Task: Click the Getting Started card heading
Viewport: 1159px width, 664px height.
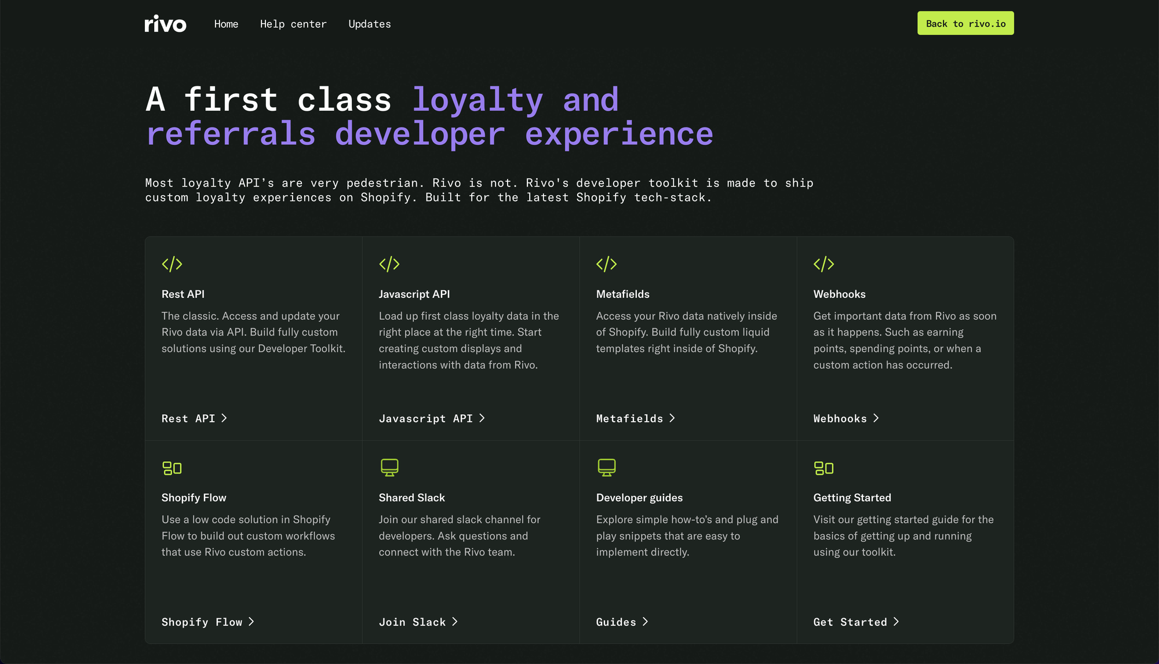Action: (852, 498)
